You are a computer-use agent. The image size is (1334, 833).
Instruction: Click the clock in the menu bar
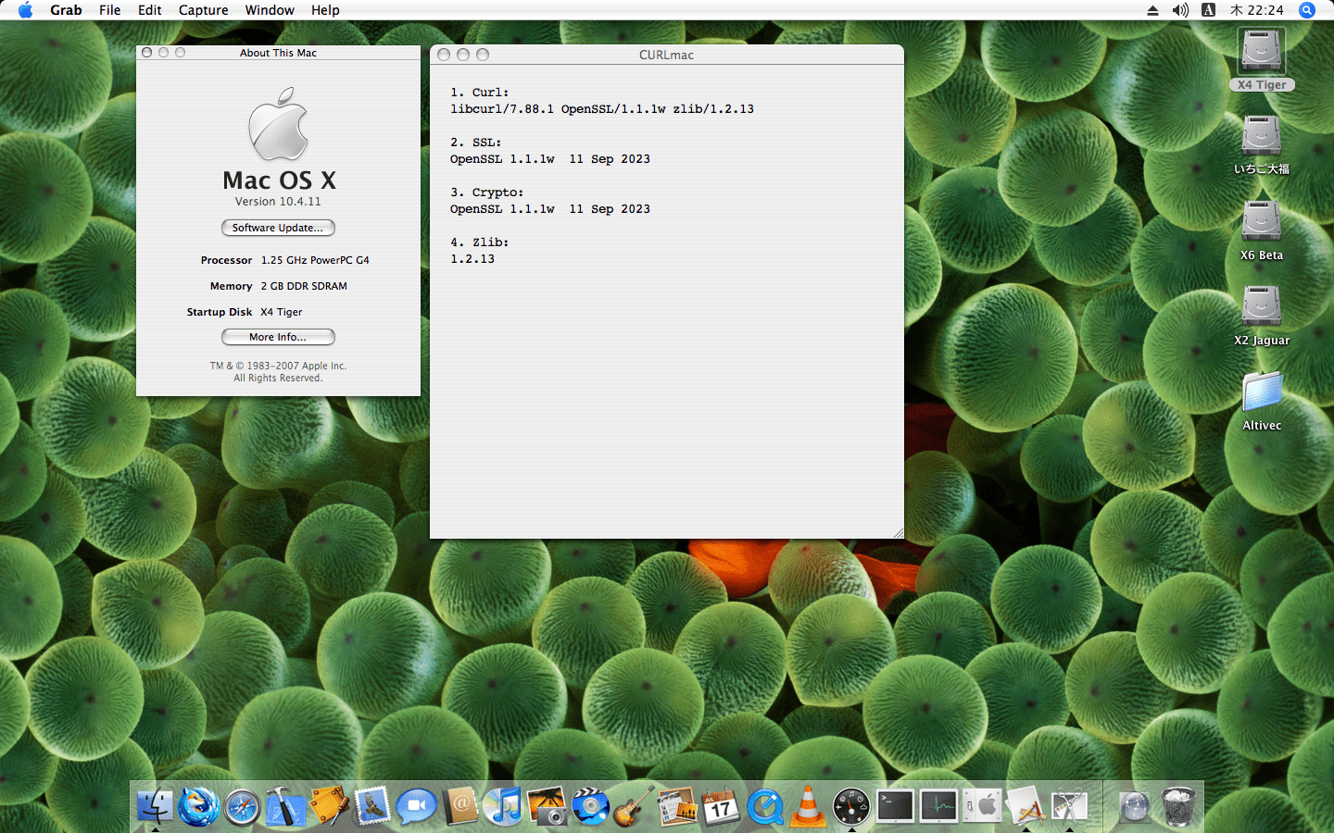(1257, 10)
